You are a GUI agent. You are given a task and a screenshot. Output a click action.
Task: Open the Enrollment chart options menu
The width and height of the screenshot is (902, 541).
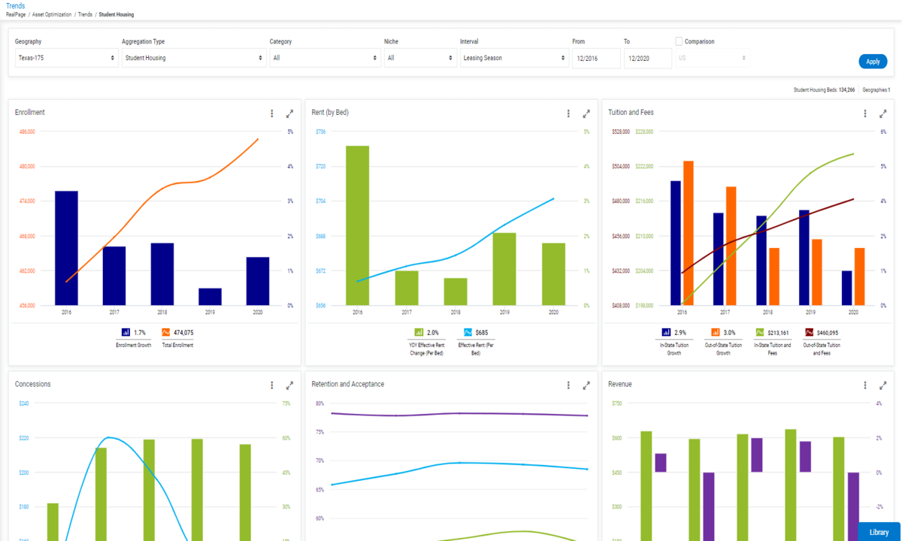(272, 113)
